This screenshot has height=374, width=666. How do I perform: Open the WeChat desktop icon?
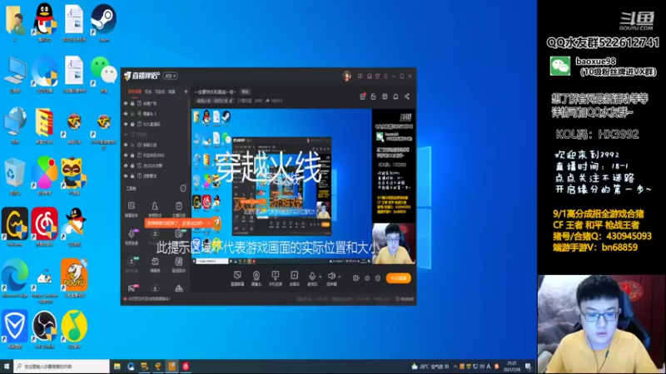point(103,74)
